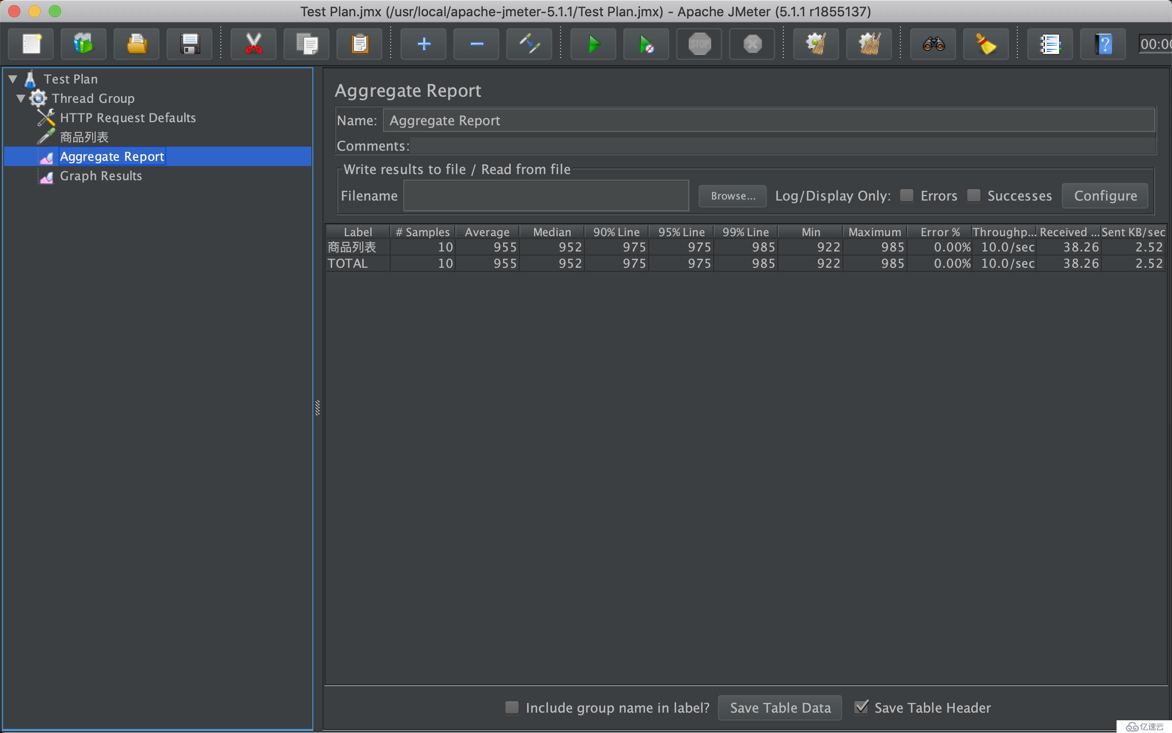Select HTTP Request Defaults in tree

click(128, 118)
